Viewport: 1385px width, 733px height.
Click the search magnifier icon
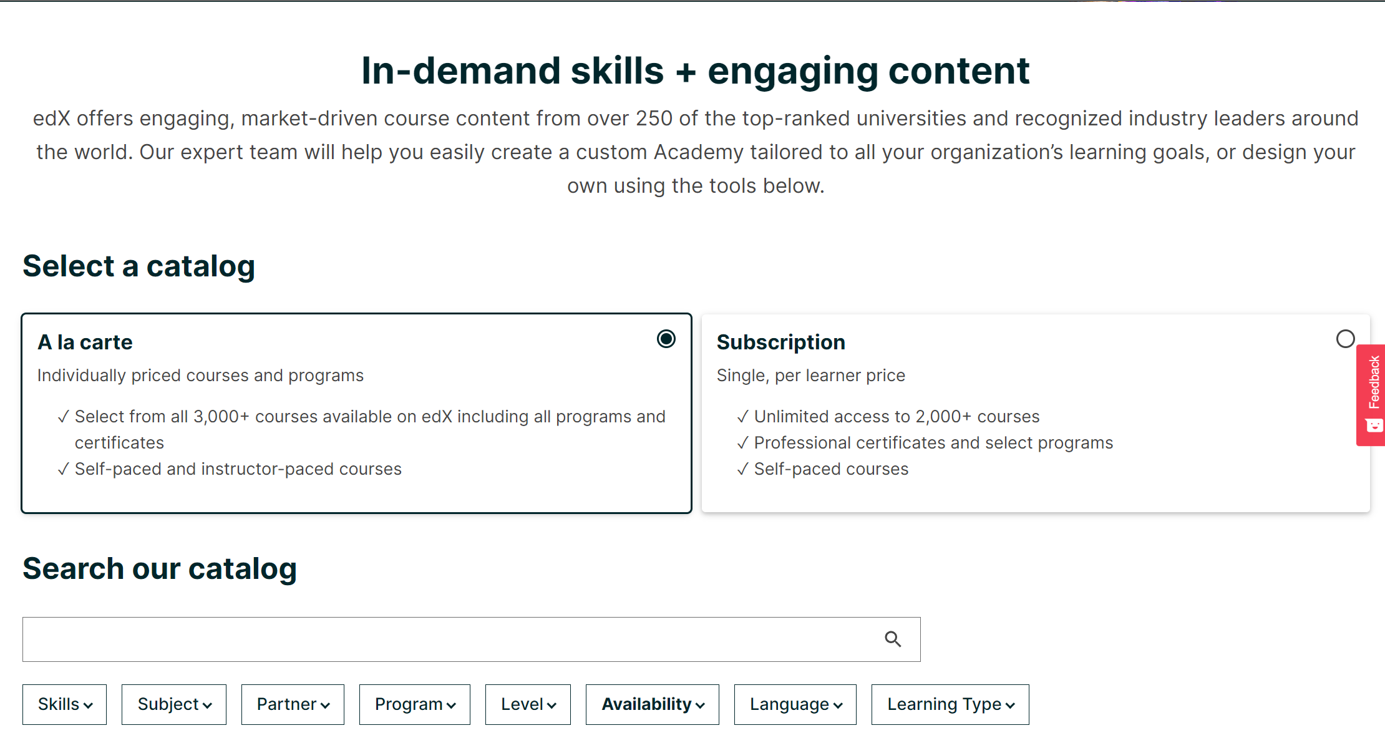point(893,639)
